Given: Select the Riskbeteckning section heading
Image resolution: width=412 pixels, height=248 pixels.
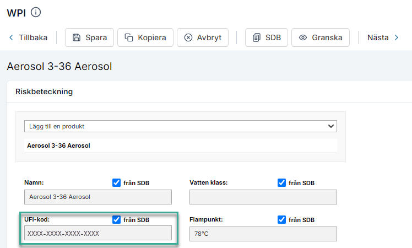Looking at the screenshot, I should tap(44, 91).
